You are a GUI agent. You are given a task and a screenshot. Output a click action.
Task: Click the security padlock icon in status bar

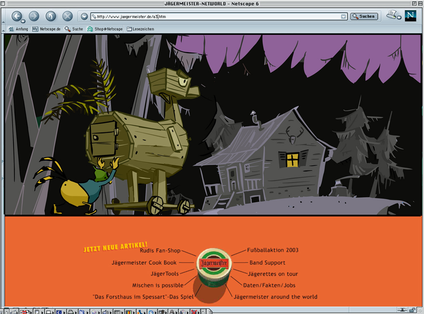pos(412,310)
